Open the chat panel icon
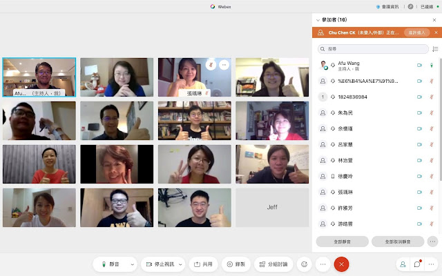The width and height of the screenshot is (442, 276). pyautogui.click(x=417, y=264)
